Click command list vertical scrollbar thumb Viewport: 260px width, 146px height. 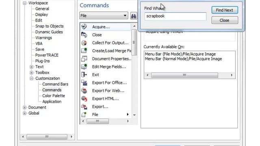[x=134, y=43]
